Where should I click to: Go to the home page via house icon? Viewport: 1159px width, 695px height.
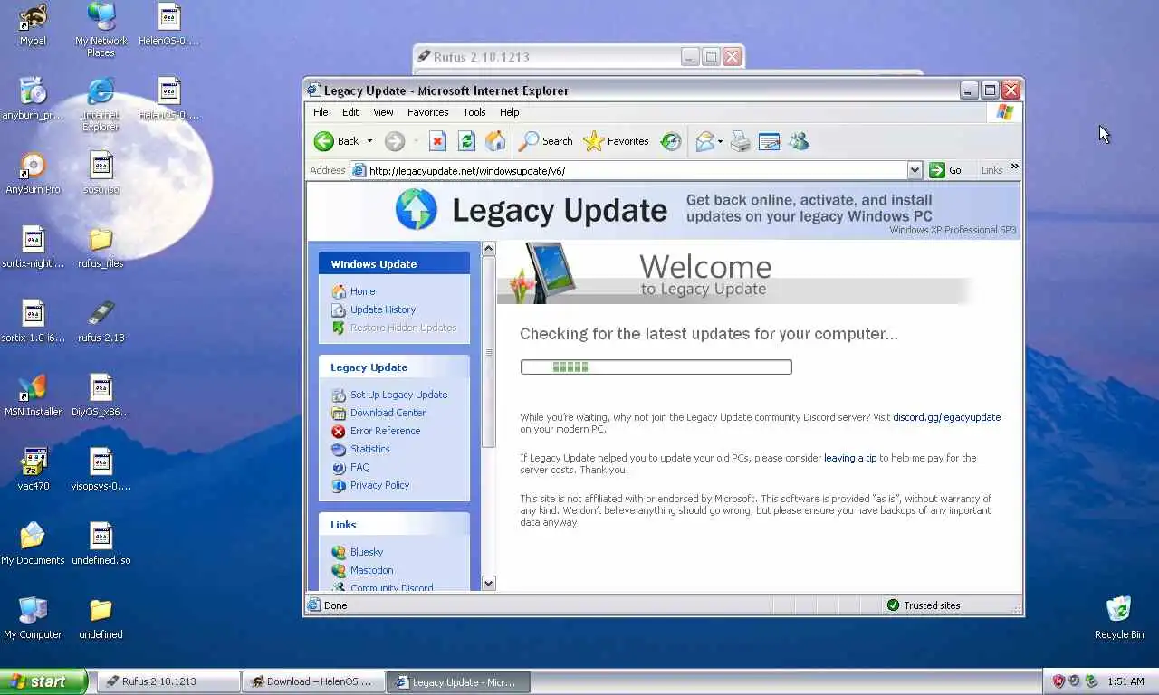tap(495, 141)
